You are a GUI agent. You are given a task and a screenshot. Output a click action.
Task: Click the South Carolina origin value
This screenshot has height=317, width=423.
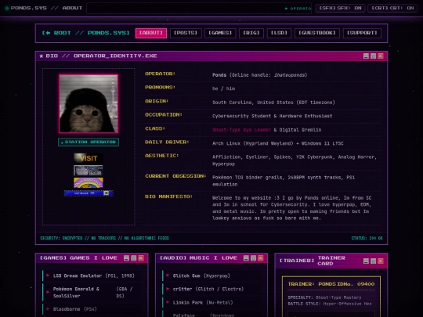pyautogui.click(x=273, y=103)
